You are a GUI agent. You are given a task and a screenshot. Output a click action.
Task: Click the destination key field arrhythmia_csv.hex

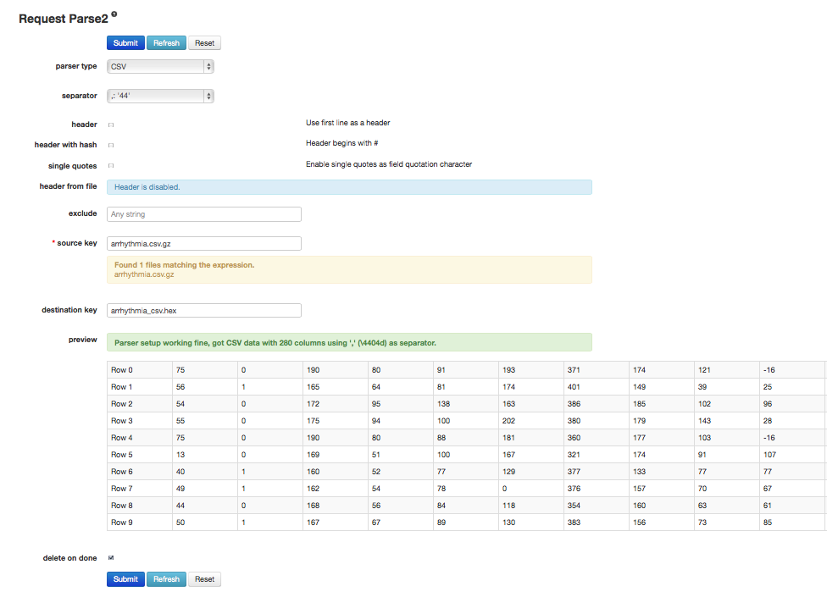[x=203, y=310]
